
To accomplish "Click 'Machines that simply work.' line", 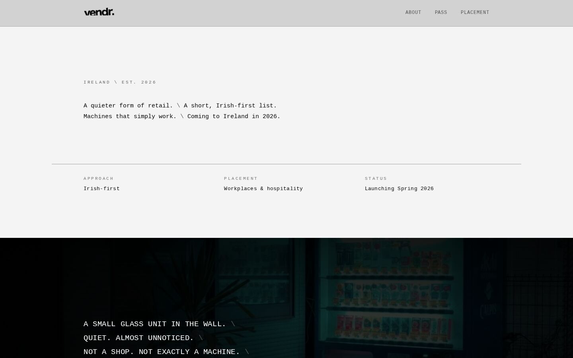I will pos(130,117).
